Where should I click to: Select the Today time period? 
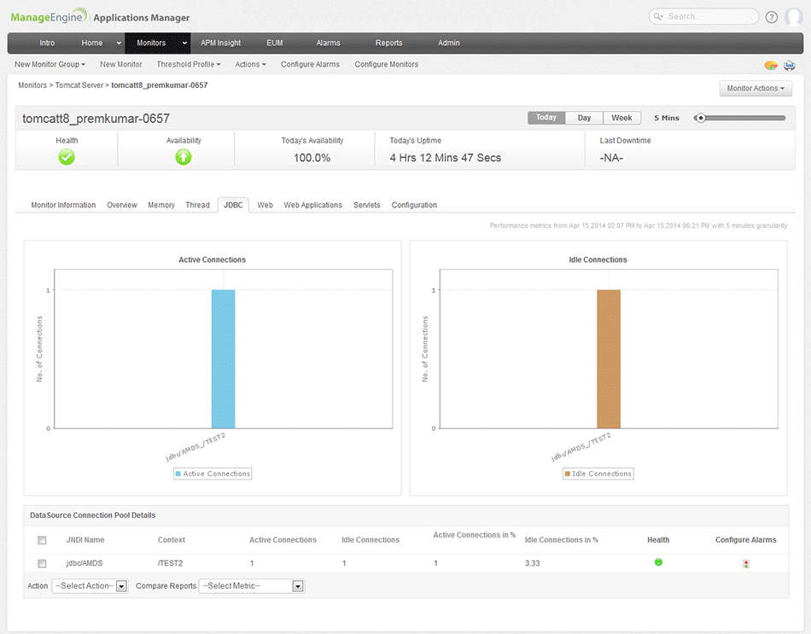pos(546,118)
